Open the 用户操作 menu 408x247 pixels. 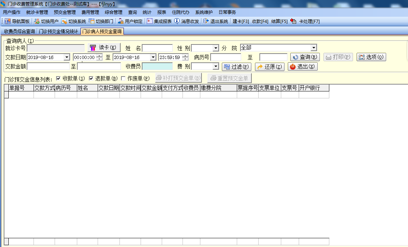tap(12, 12)
